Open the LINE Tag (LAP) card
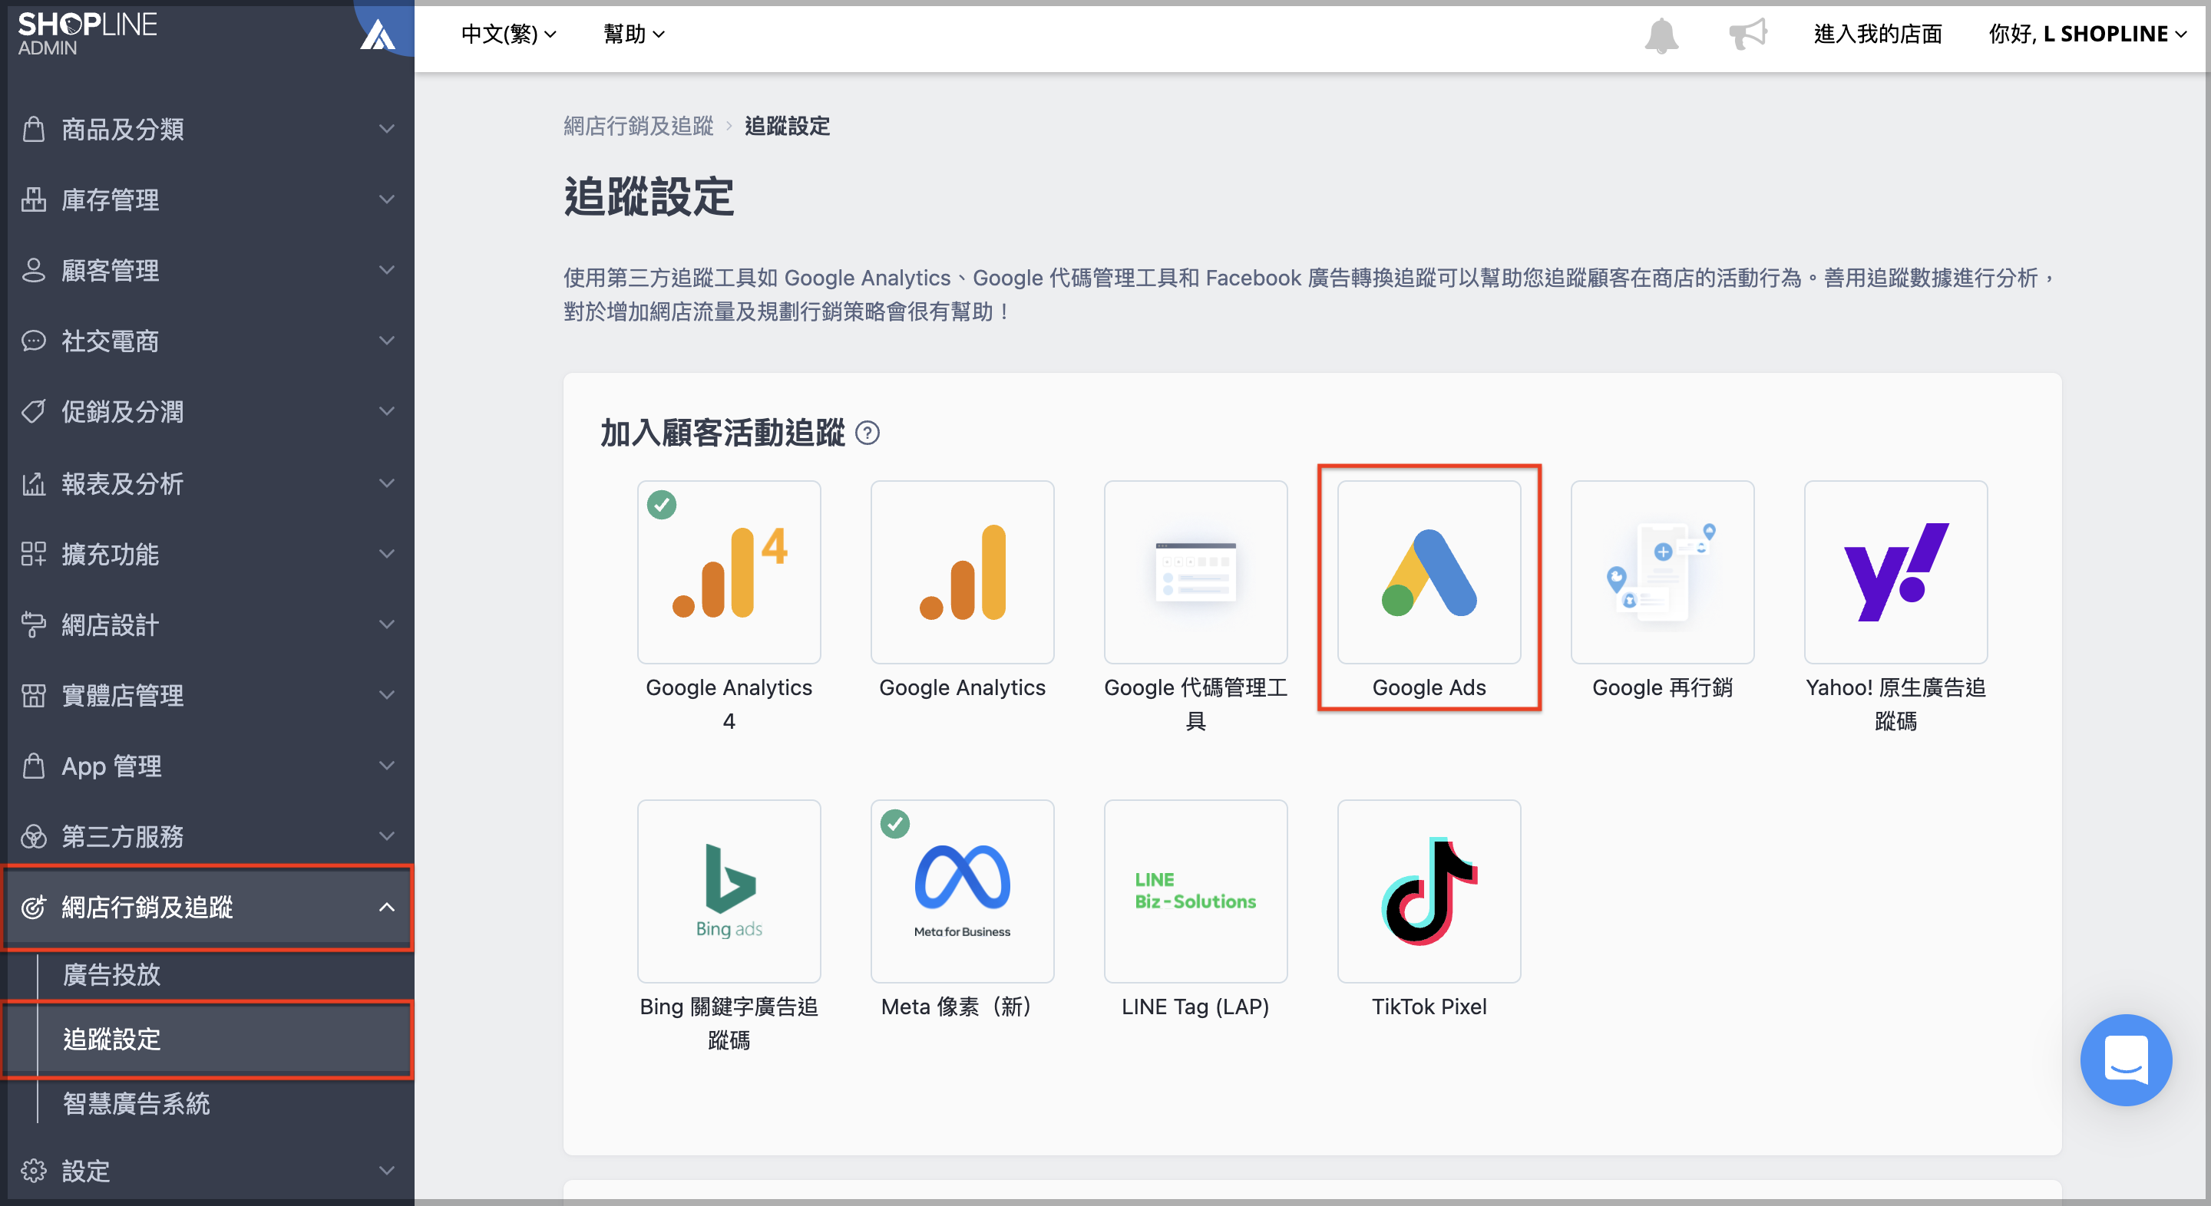This screenshot has width=2211, height=1206. 1195,891
